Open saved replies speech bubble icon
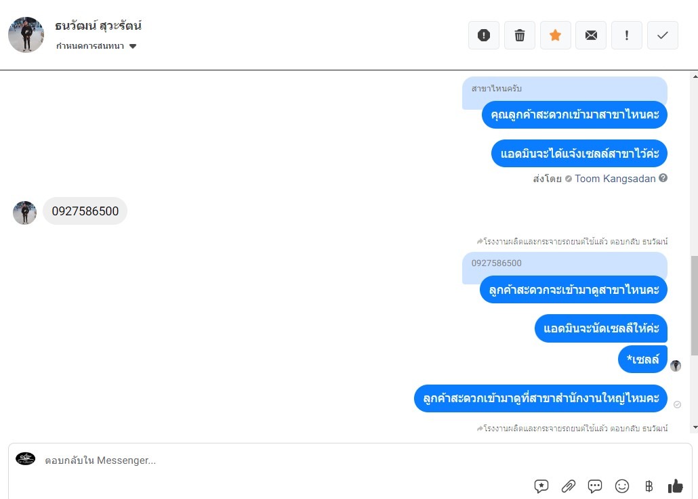 [x=595, y=486]
